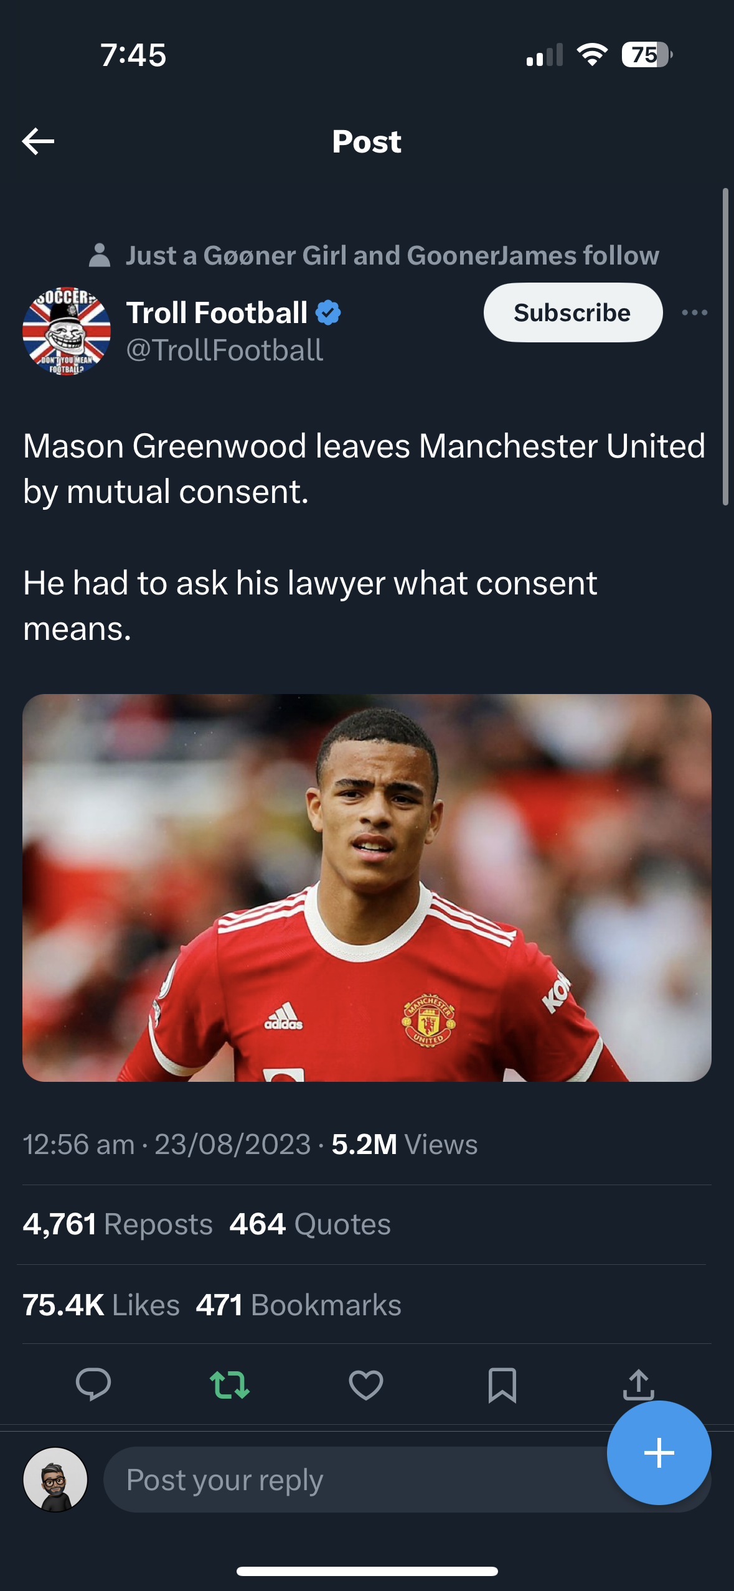Tap your own avatar beside reply field
Image resolution: width=734 pixels, height=1591 pixels.
55,1480
